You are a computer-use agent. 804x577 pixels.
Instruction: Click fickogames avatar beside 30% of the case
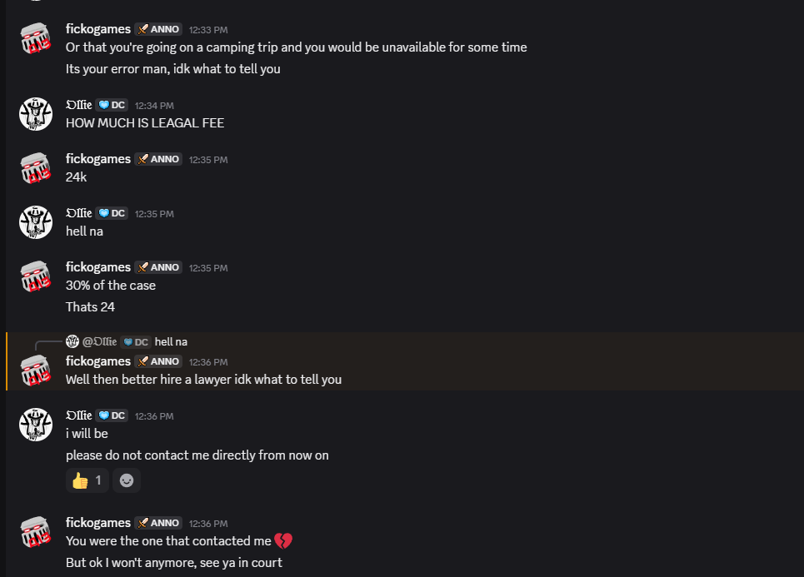(x=36, y=276)
